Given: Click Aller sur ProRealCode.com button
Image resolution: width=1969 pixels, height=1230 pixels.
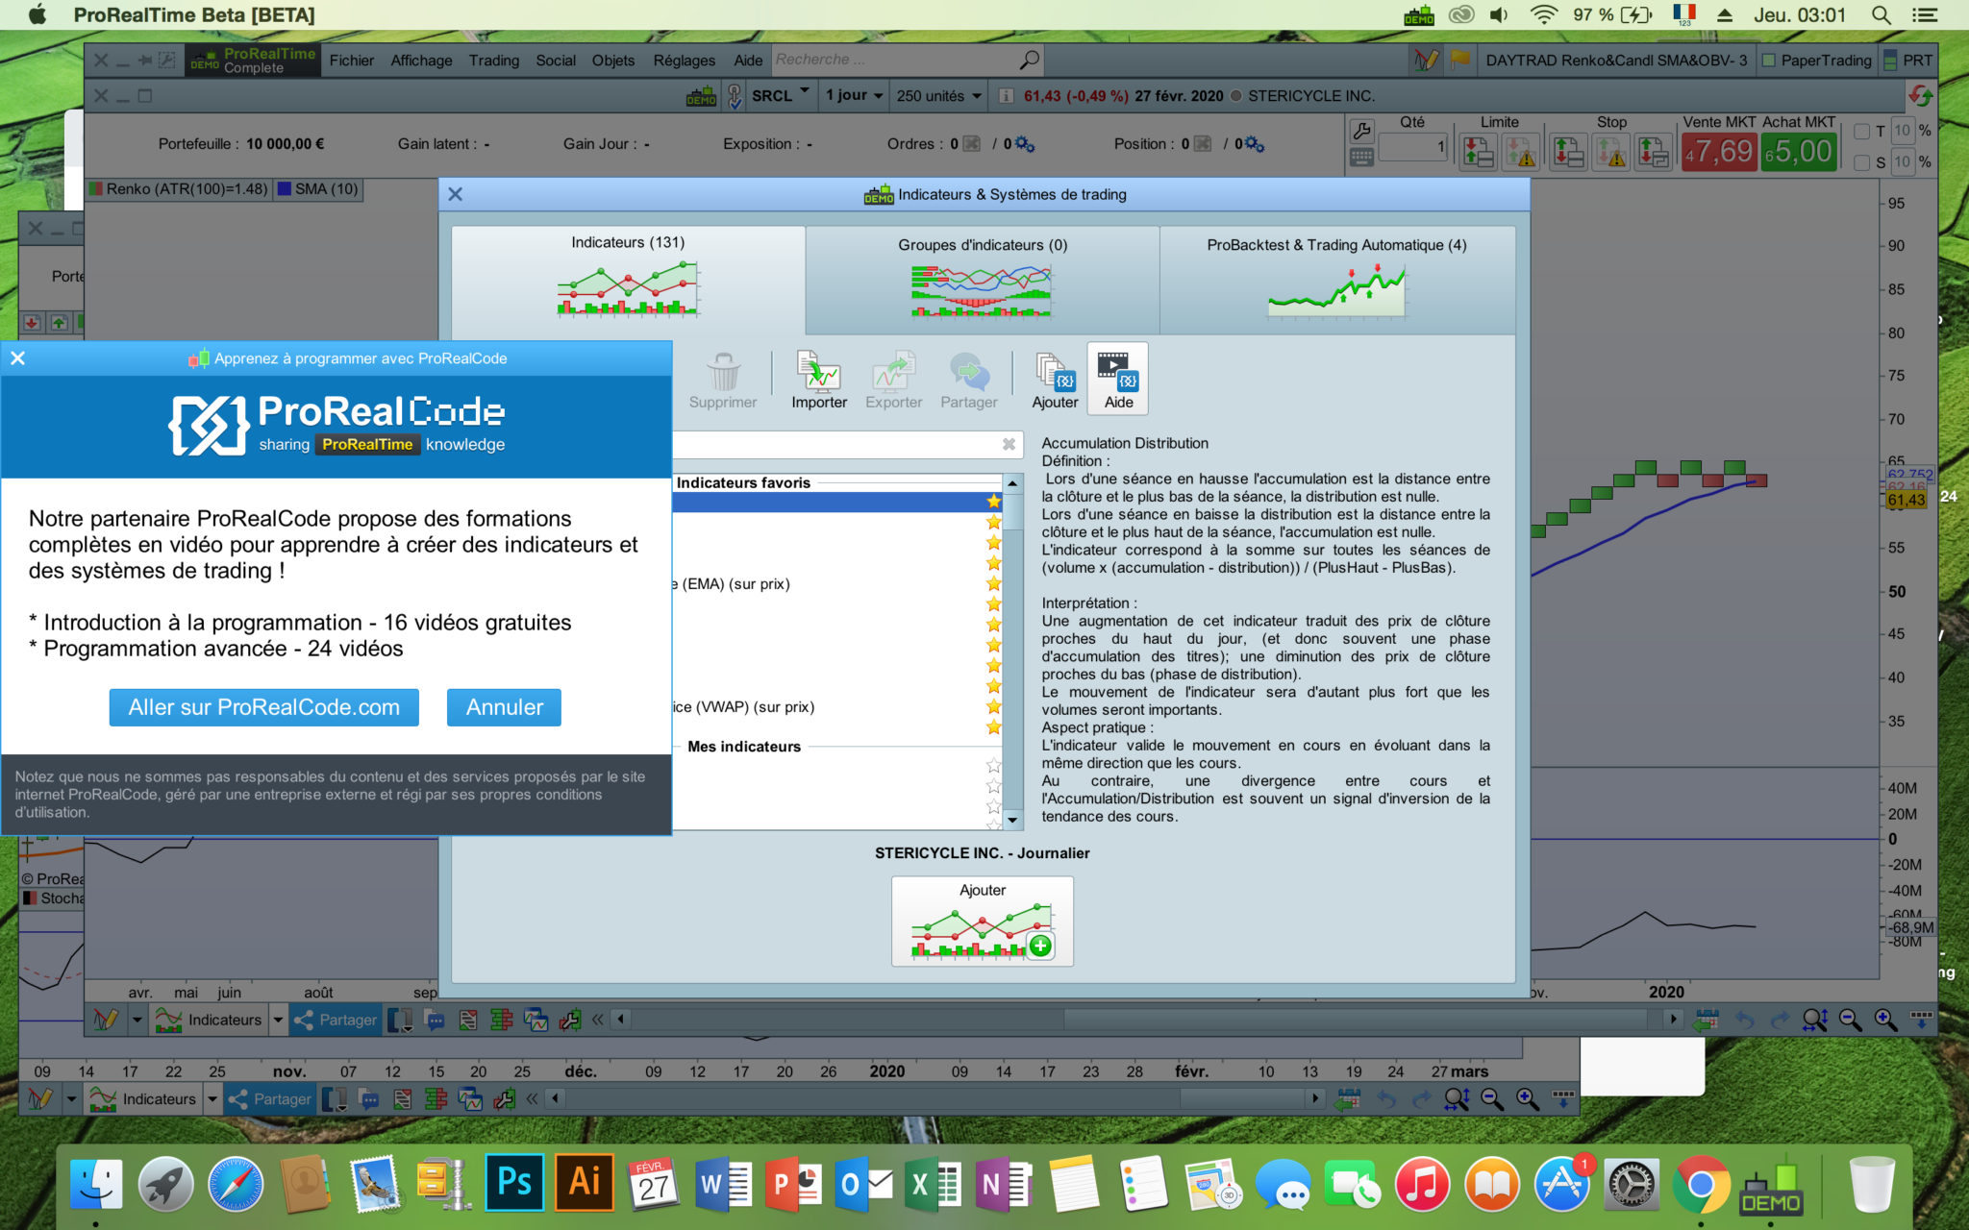Looking at the screenshot, I should pos(264,707).
